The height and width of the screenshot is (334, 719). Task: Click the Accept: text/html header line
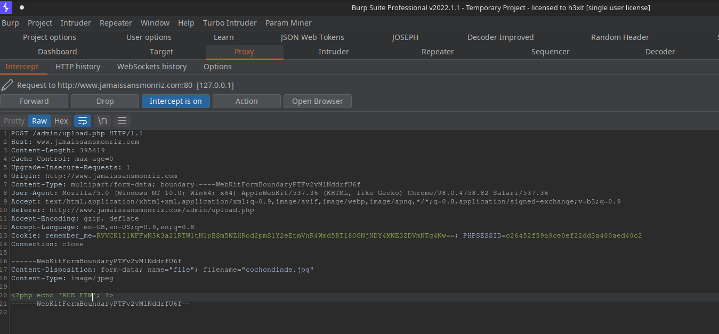(316, 201)
